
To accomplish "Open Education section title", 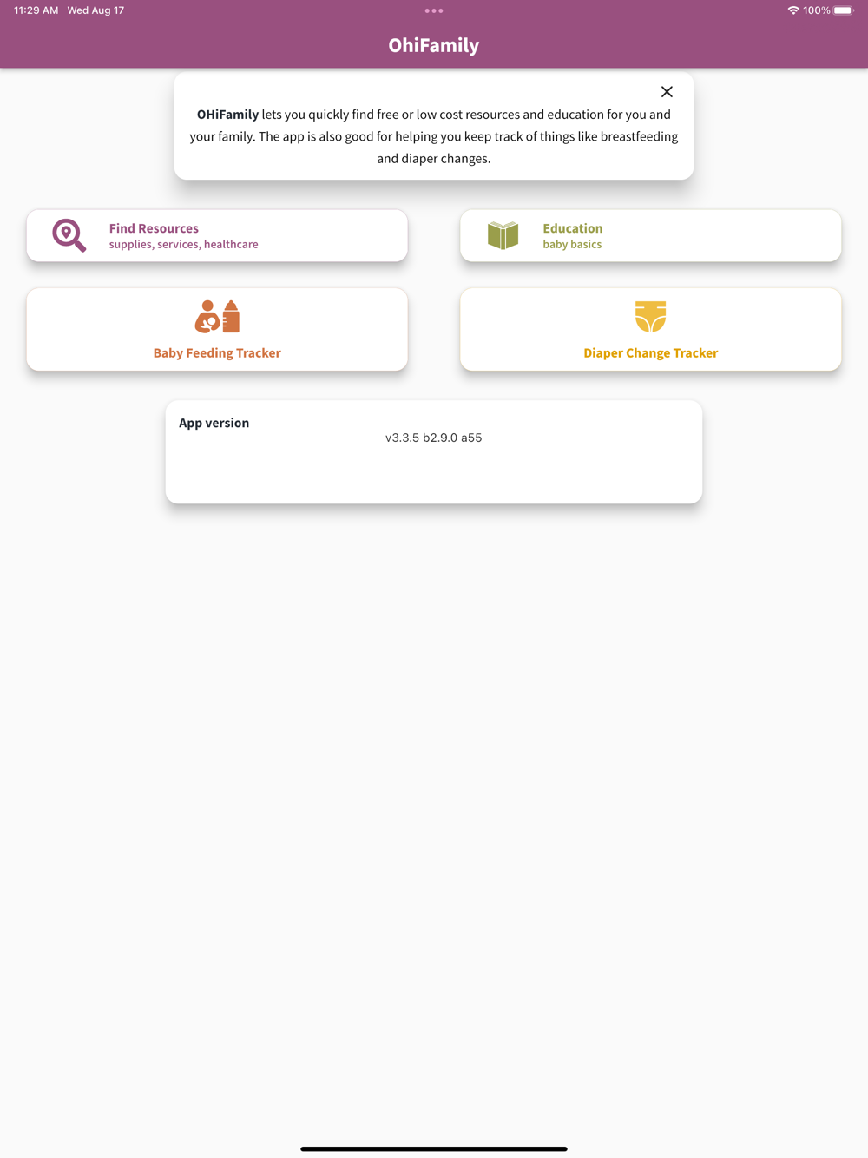I will click(x=573, y=228).
